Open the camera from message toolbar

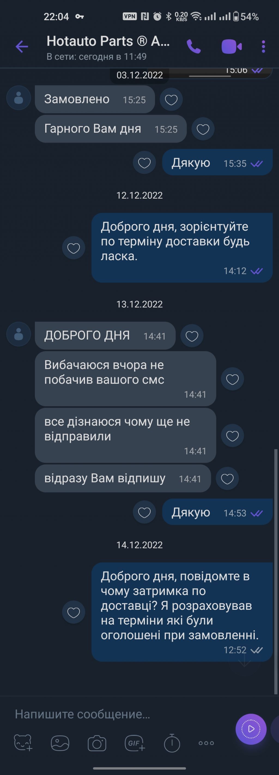[97, 743]
